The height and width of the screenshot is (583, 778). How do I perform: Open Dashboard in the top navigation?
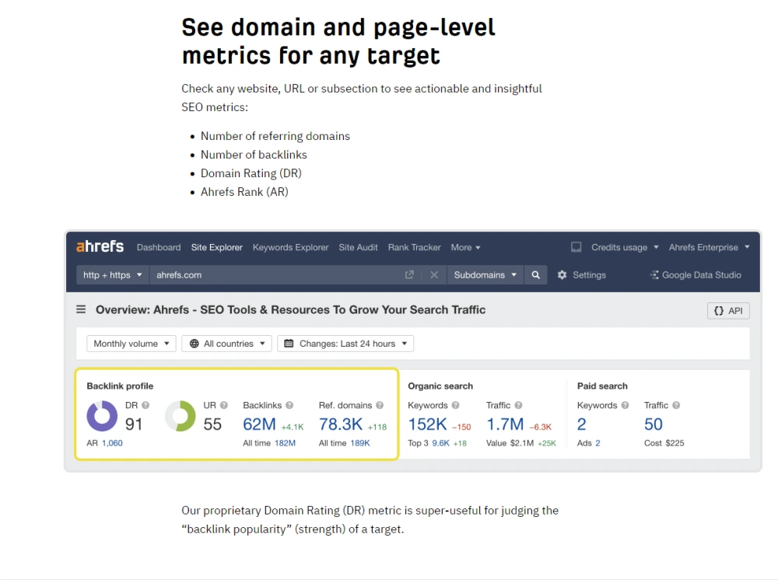coord(159,247)
